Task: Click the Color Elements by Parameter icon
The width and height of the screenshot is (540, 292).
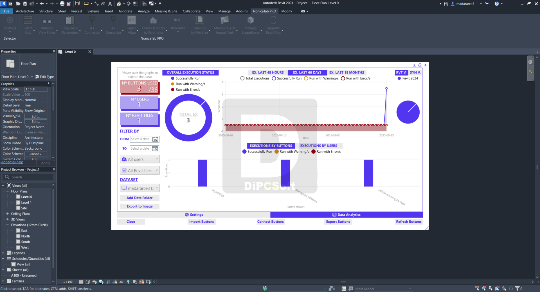Action: tap(153, 20)
